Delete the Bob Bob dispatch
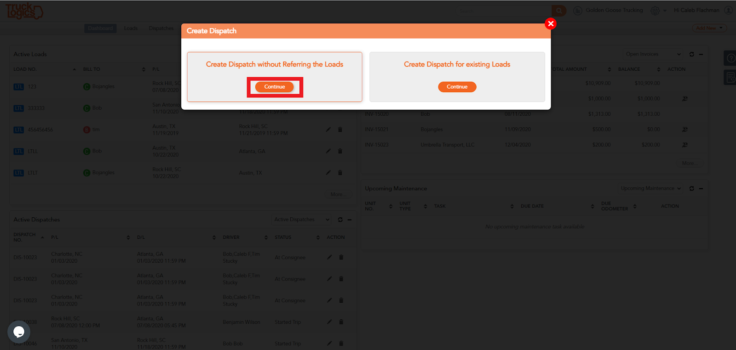The image size is (736, 350). click(341, 343)
